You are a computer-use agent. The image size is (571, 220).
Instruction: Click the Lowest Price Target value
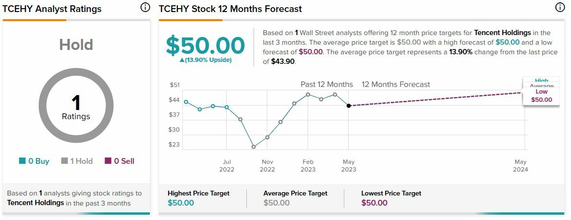point(374,203)
